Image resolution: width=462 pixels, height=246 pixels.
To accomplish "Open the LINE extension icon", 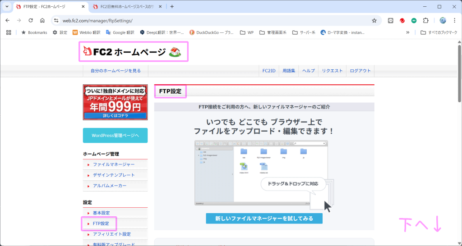I will tap(391, 21).
